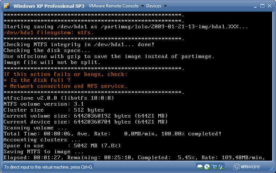Viewport: 276px width, 173px height.
Task: Click the '* Is the disk full ?' line
Action: pos(37,80)
